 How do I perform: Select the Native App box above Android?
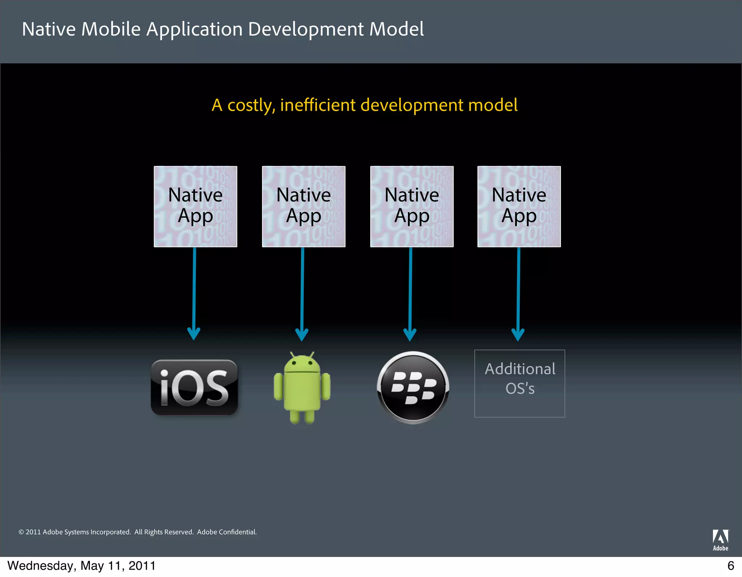(x=304, y=206)
